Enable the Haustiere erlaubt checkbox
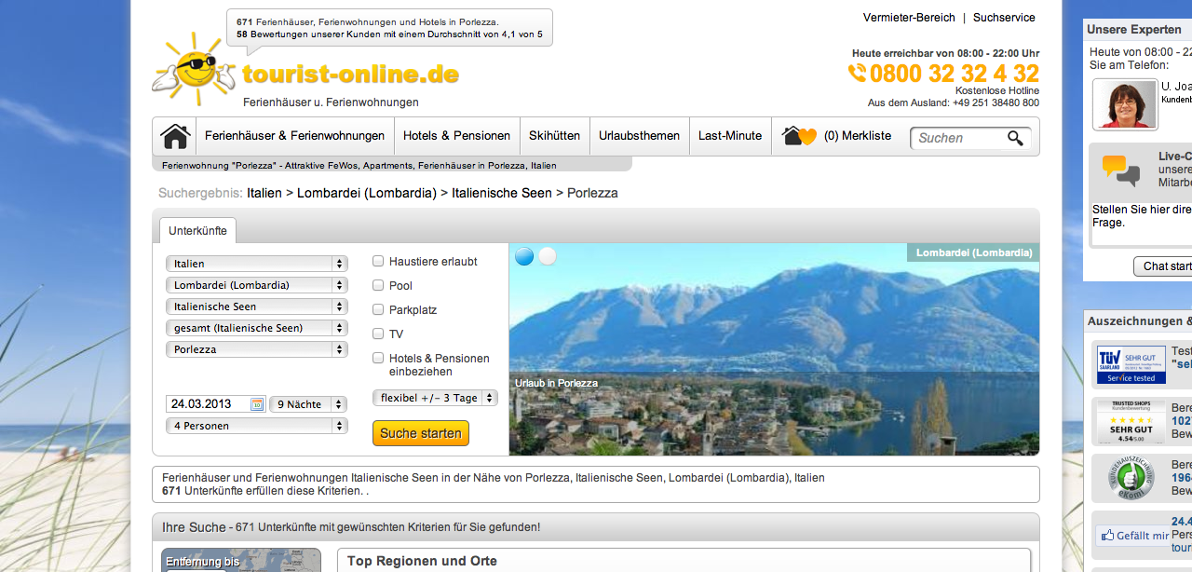This screenshot has width=1192, height=572. click(378, 262)
